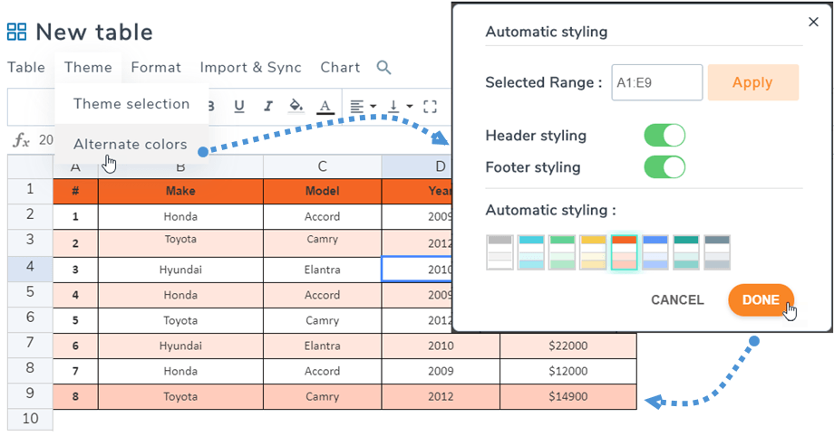Click the search magnifier icon

point(383,68)
